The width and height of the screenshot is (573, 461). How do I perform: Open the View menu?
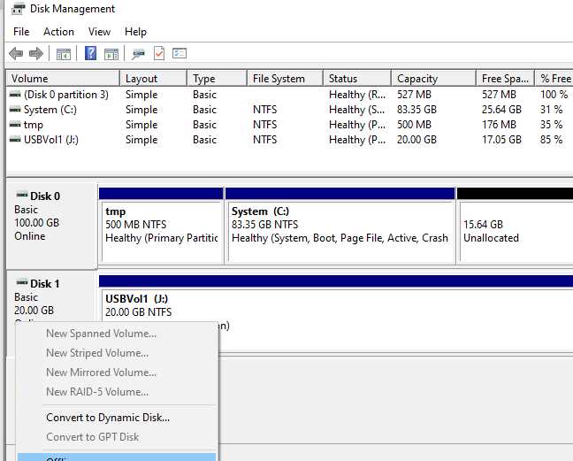coord(99,32)
